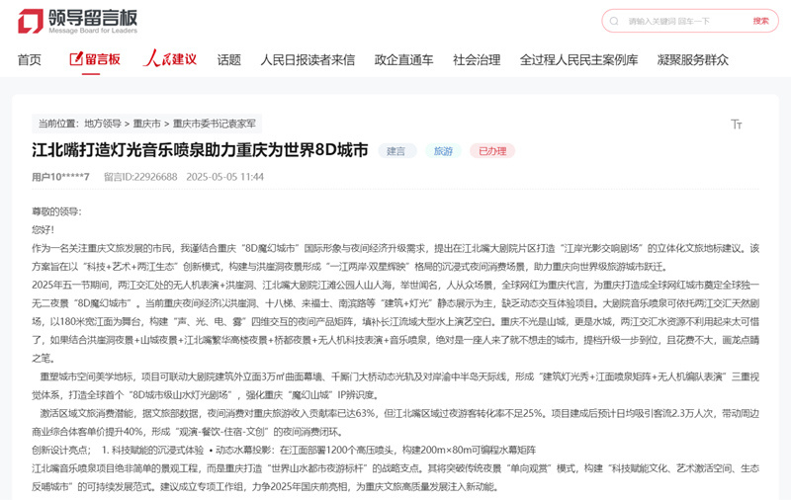The height and width of the screenshot is (500, 791).
Task: Click the font size adjust icon
Action: pyautogui.click(x=736, y=125)
